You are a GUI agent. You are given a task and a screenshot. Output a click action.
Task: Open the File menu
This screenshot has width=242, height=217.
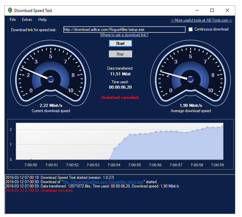13,20
